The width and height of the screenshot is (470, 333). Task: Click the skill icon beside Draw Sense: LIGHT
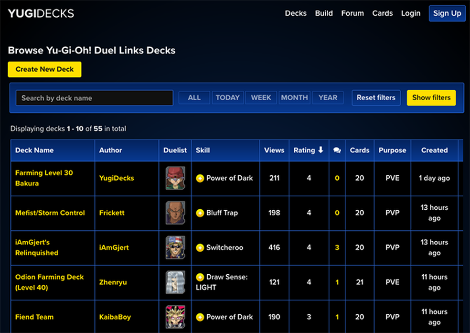coord(200,277)
